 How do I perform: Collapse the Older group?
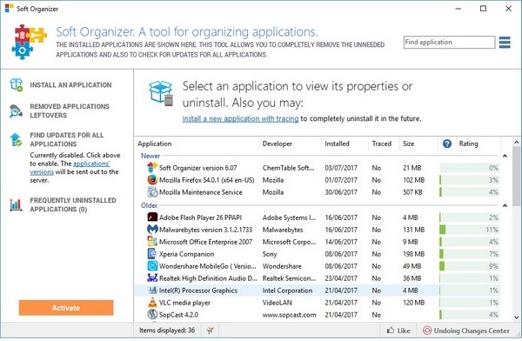point(505,206)
